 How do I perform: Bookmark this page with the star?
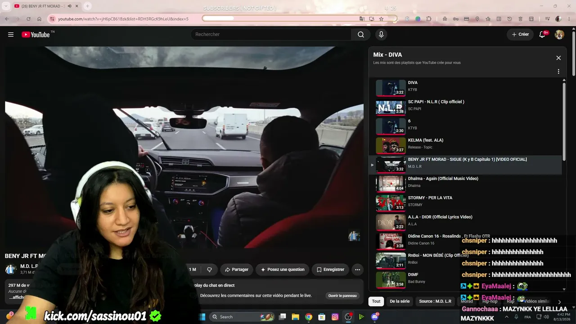[x=381, y=19]
